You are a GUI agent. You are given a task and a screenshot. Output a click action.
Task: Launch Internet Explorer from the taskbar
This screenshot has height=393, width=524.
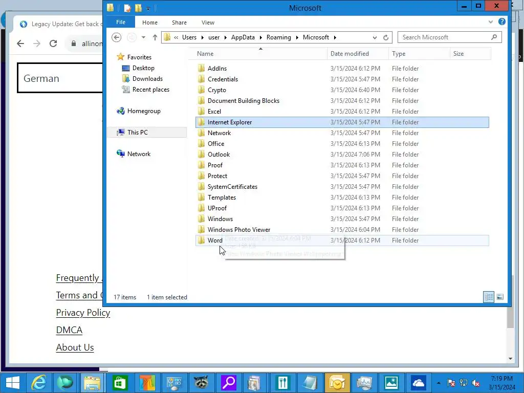pyautogui.click(x=39, y=383)
